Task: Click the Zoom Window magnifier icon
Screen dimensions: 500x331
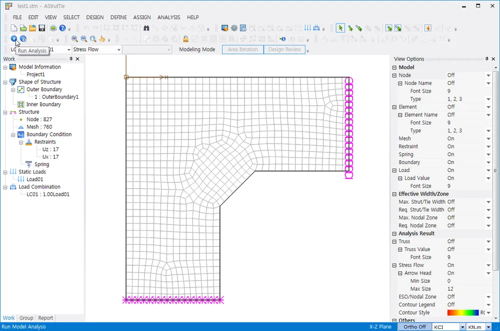Action: [x=93, y=39]
